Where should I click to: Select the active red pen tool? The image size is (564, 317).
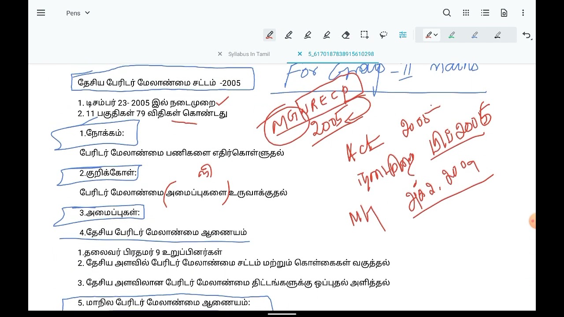click(x=270, y=35)
